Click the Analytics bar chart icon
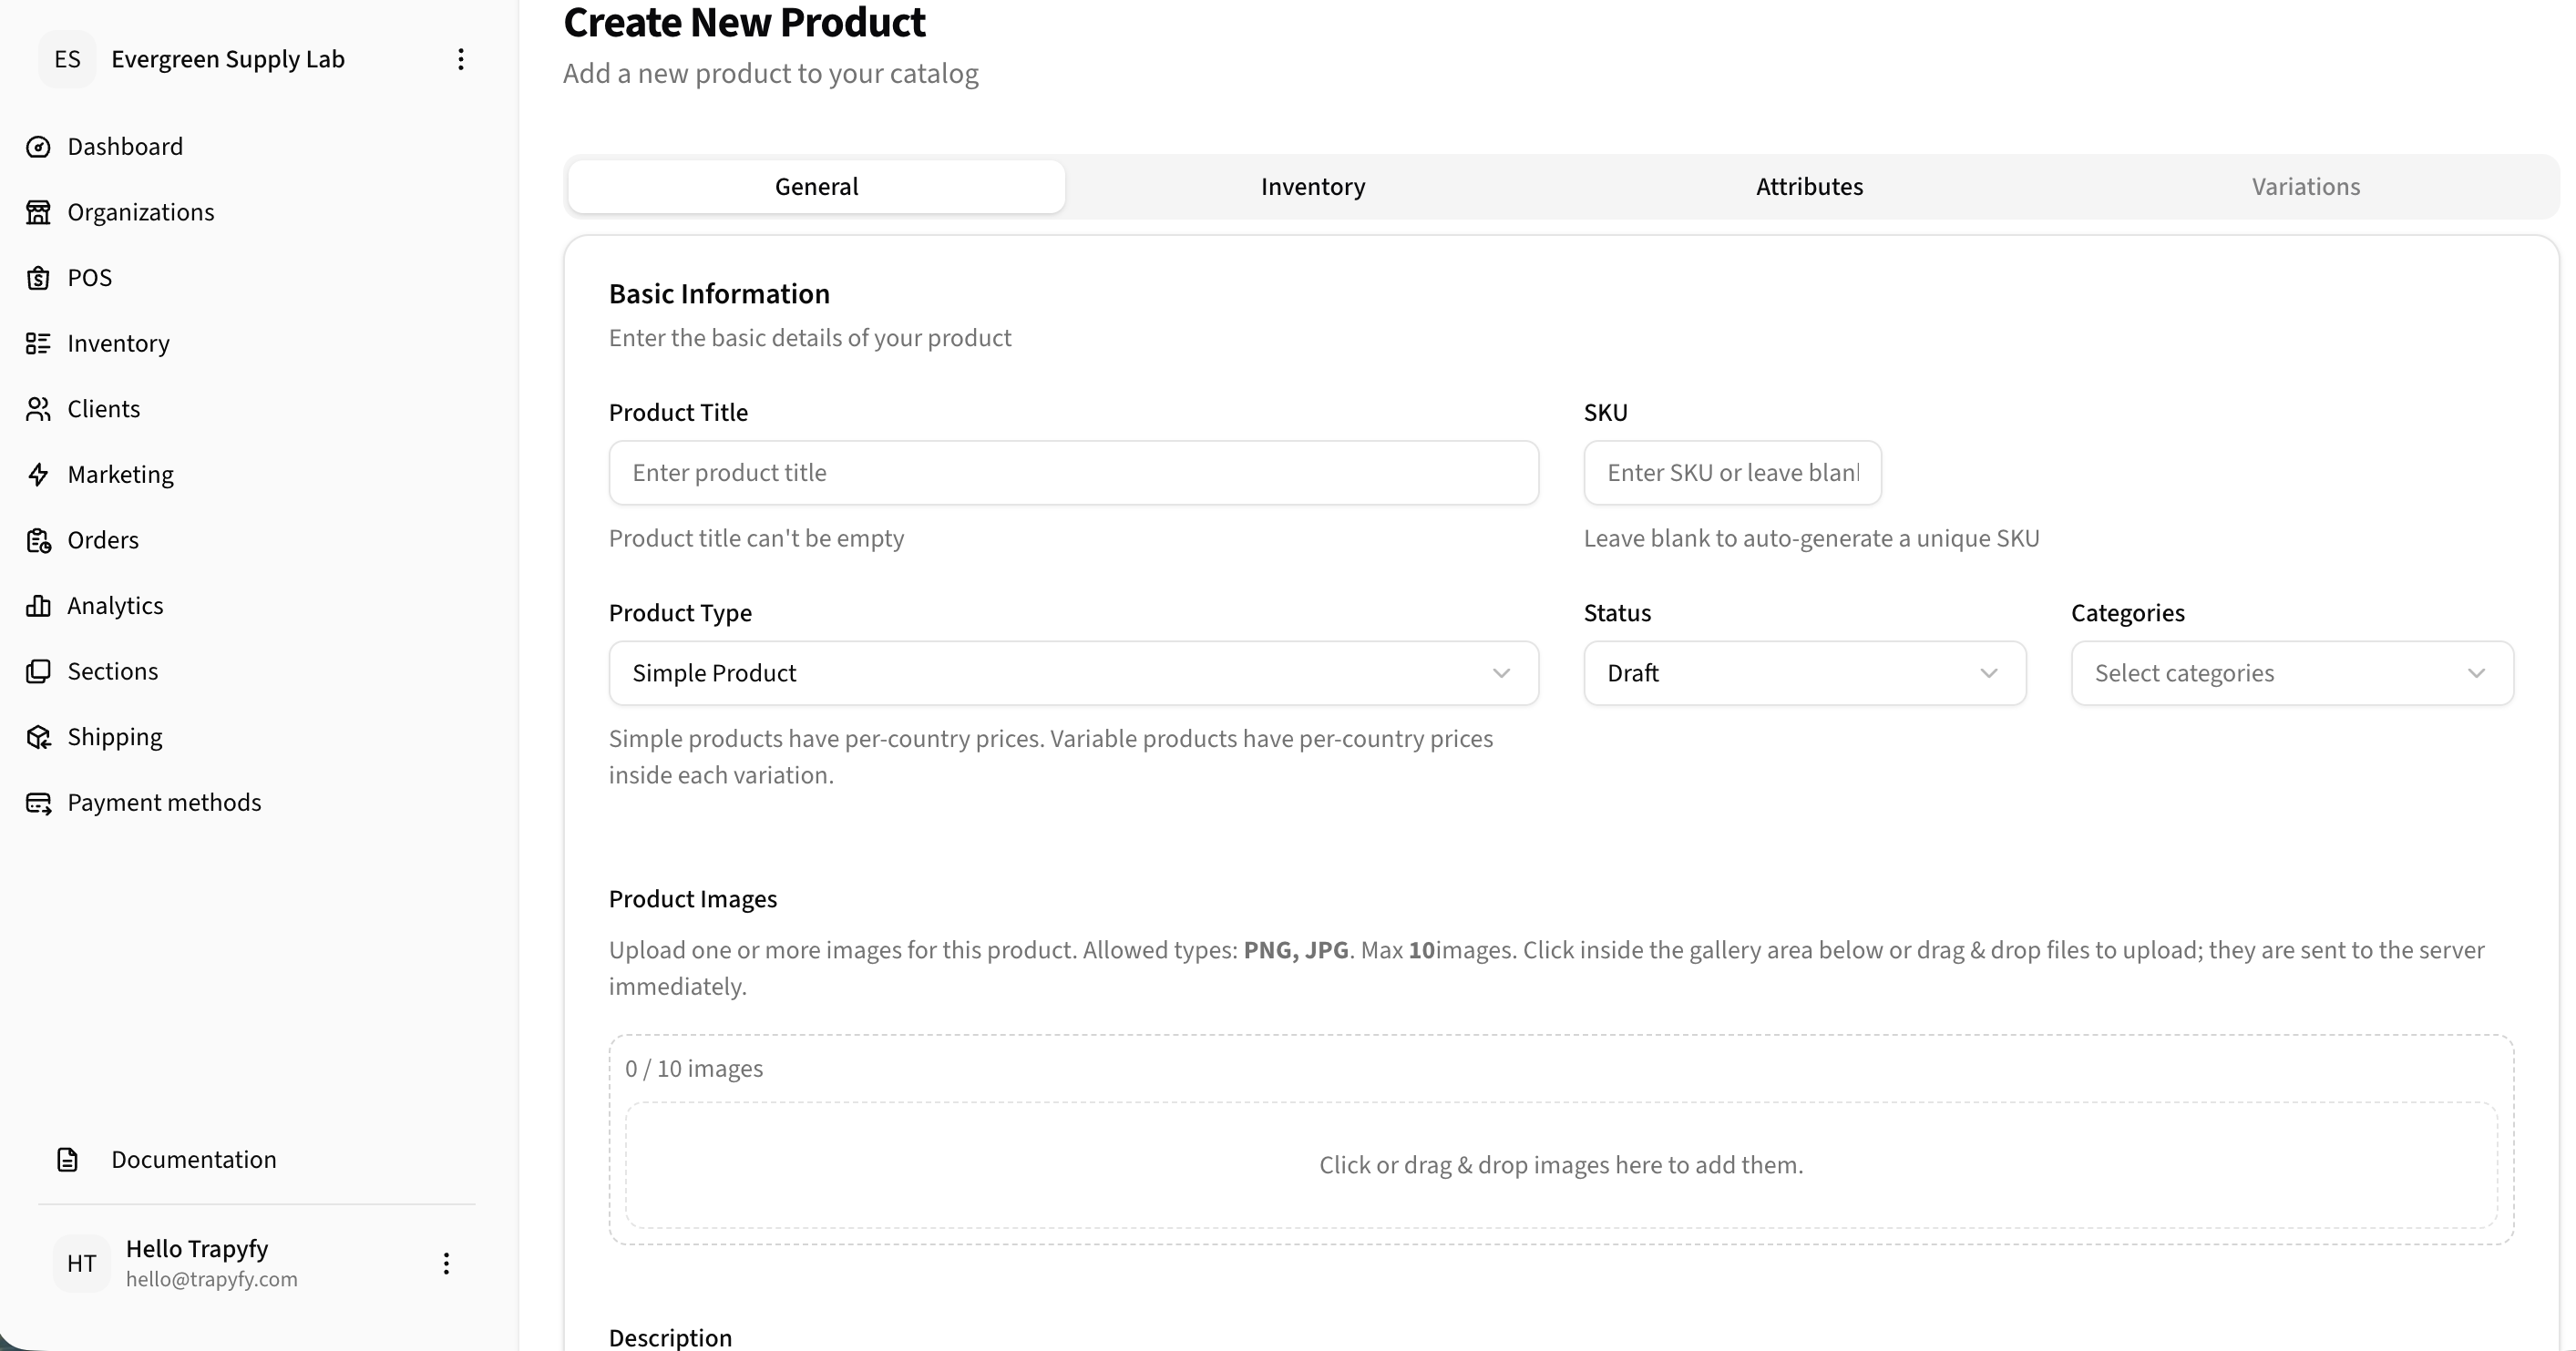This screenshot has height=1351, width=2576. point(38,605)
